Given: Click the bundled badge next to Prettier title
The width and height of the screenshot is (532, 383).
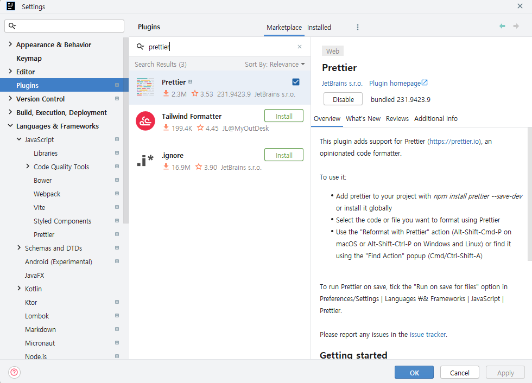Looking at the screenshot, I should click(191, 82).
